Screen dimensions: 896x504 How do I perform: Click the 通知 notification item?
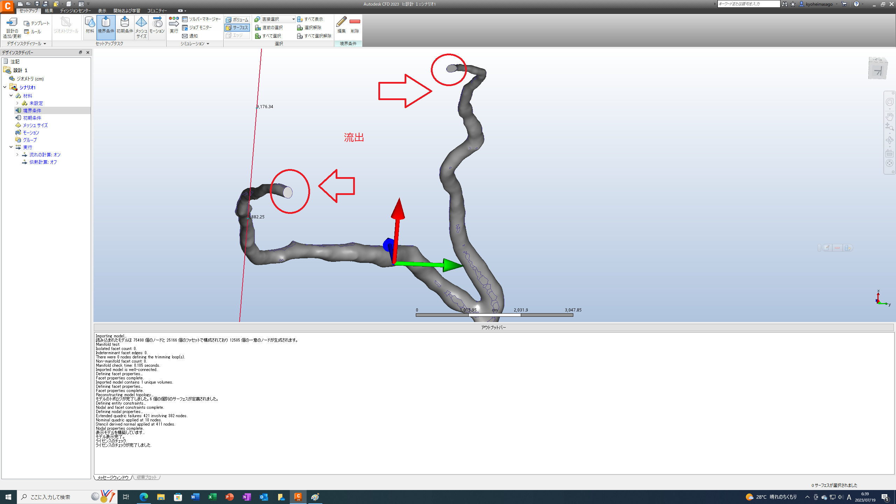point(190,36)
